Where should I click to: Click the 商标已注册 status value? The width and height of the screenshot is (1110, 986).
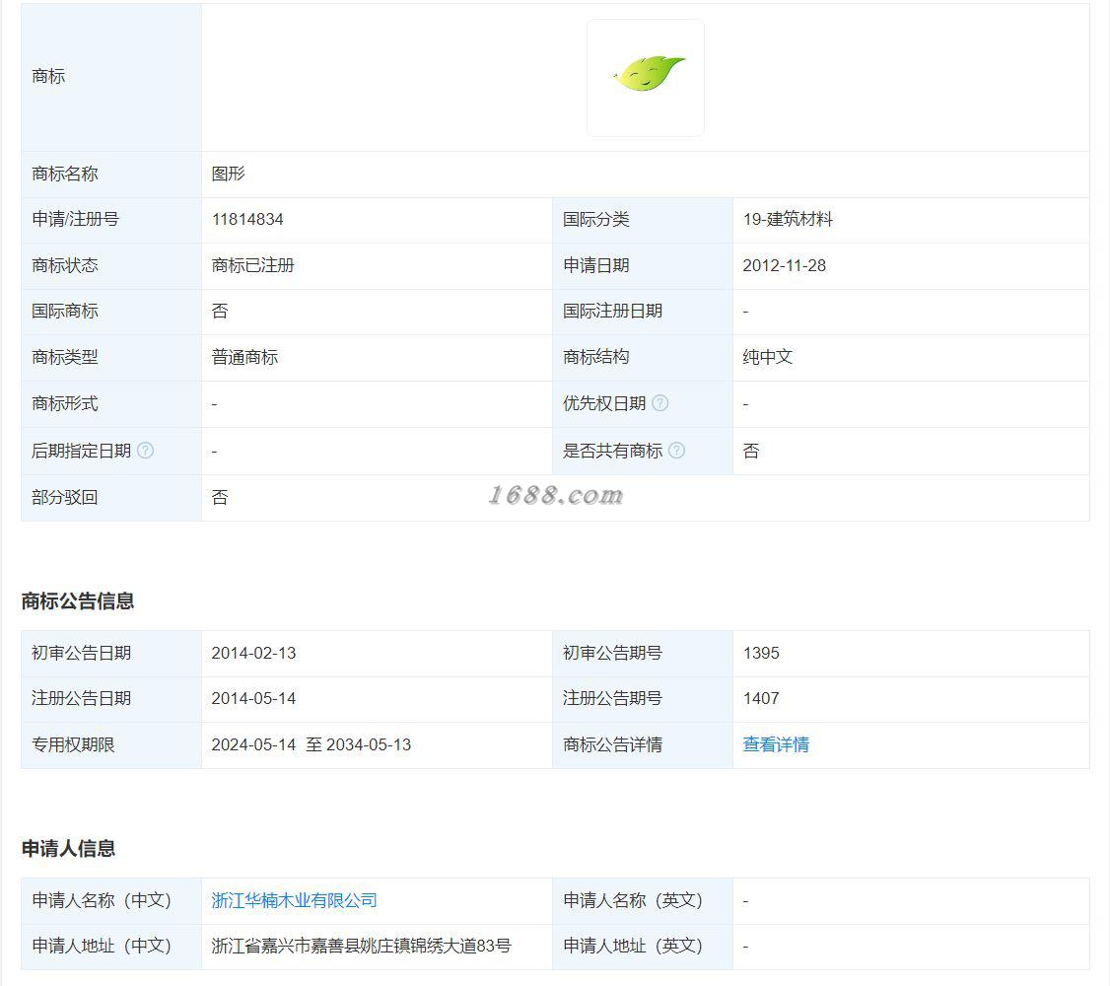pos(252,265)
